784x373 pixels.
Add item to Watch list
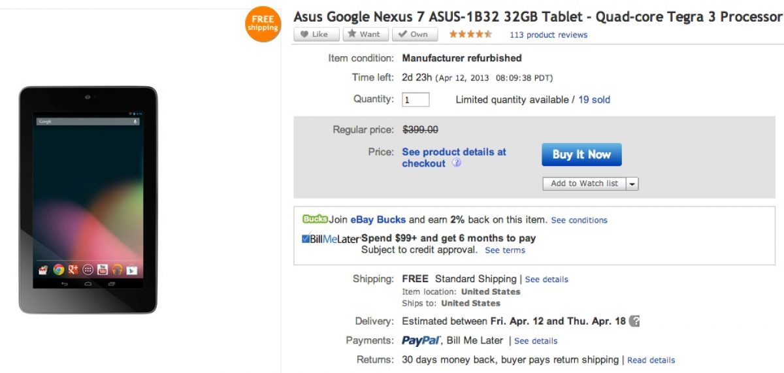pos(584,184)
